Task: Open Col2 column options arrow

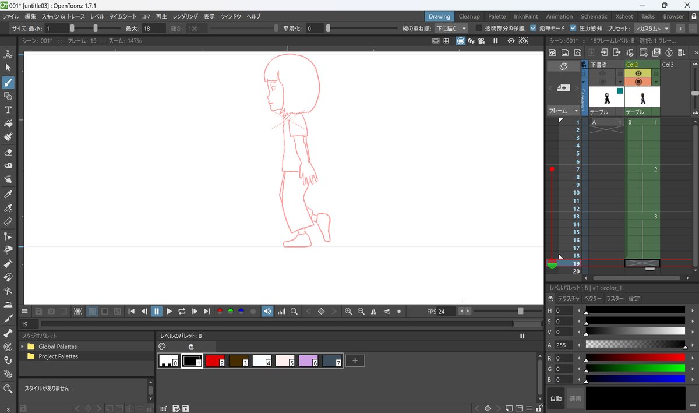Action: 656,82
